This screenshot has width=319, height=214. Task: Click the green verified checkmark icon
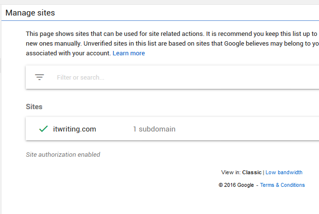point(43,129)
